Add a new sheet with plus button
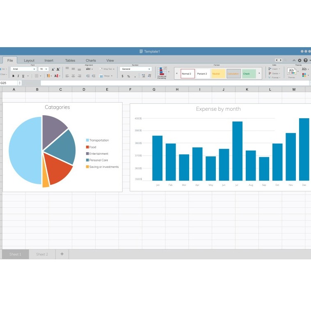This screenshot has width=311, height=311. (62, 254)
